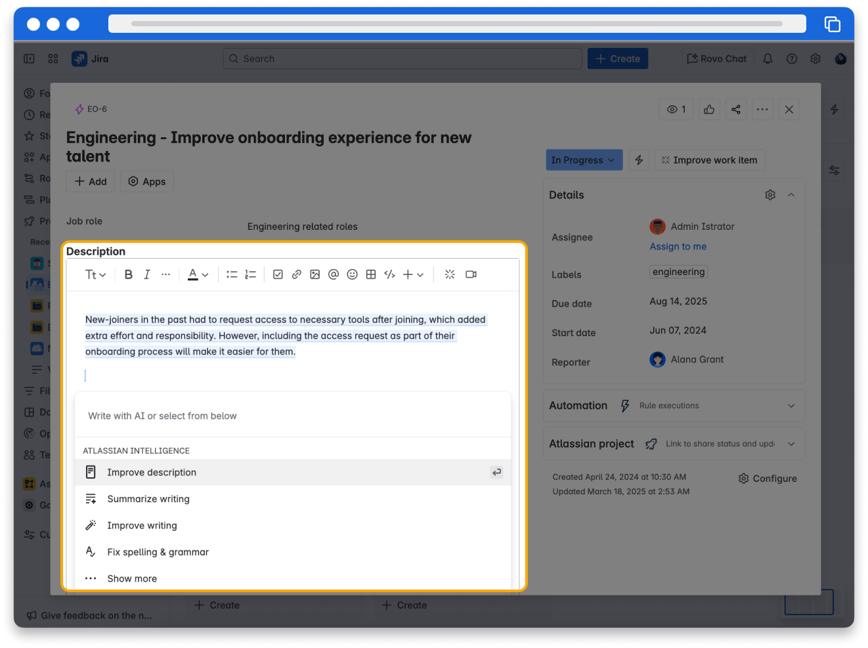This screenshot has height=648, width=868.
Task: Open Jira settings gear in top bar
Action: click(x=815, y=58)
